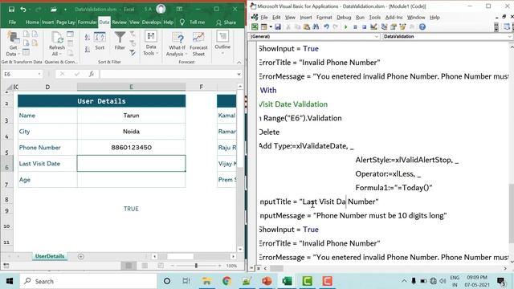Switch to Page Layout view in status bar
This screenshot has width=514, height=289.
145,266
